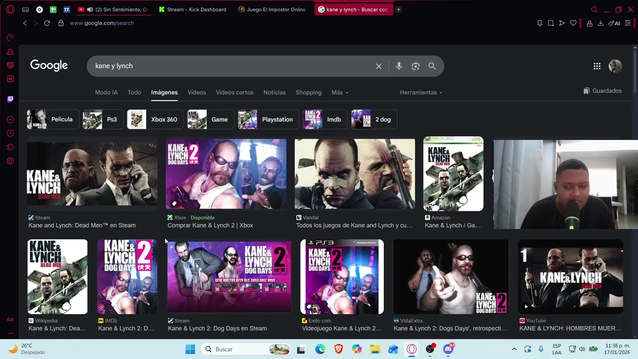
Task: Select the Shopping results tab
Action: pyautogui.click(x=309, y=92)
